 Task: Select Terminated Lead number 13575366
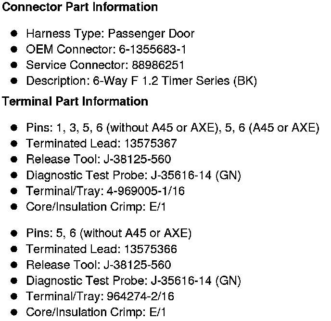150,249
